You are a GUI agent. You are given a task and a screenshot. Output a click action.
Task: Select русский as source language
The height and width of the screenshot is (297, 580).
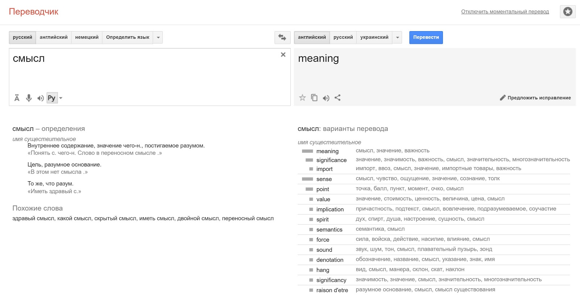pyautogui.click(x=22, y=37)
